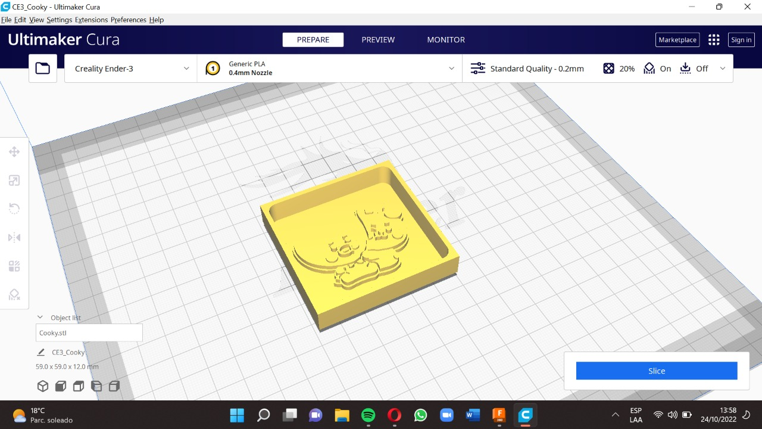This screenshot has width=762, height=429.
Task: Switch to the MONITOR stage tab
Action: pyautogui.click(x=446, y=40)
